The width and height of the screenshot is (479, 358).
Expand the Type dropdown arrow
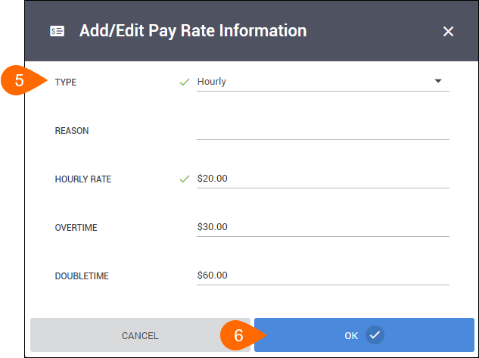pos(438,81)
